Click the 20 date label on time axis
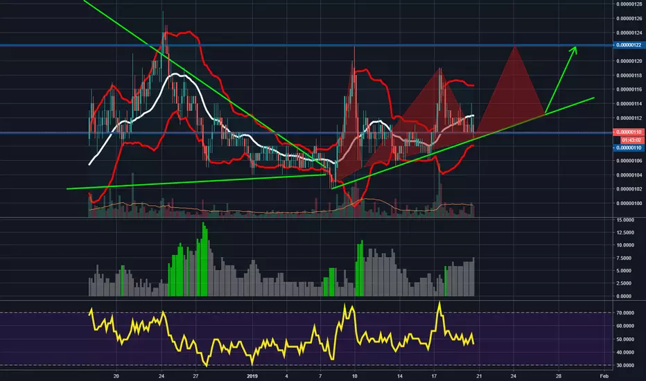The height and width of the screenshot is (381, 646). (116, 376)
